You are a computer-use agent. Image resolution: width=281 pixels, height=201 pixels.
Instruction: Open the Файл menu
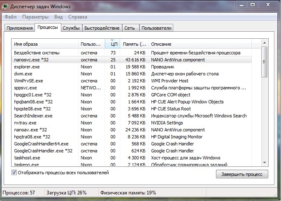tap(11, 17)
